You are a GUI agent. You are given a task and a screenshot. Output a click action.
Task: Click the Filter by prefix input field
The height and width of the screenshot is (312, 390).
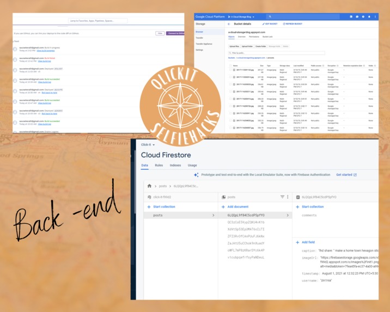pos(276,53)
